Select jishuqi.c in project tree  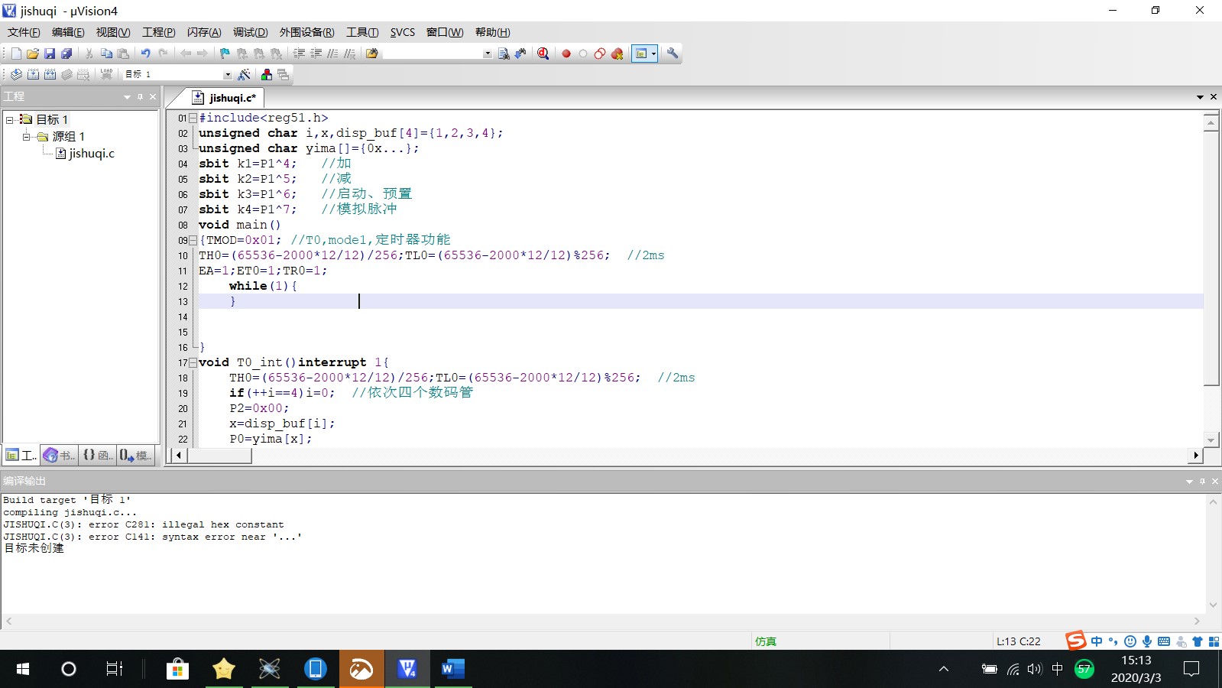point(92,154)
